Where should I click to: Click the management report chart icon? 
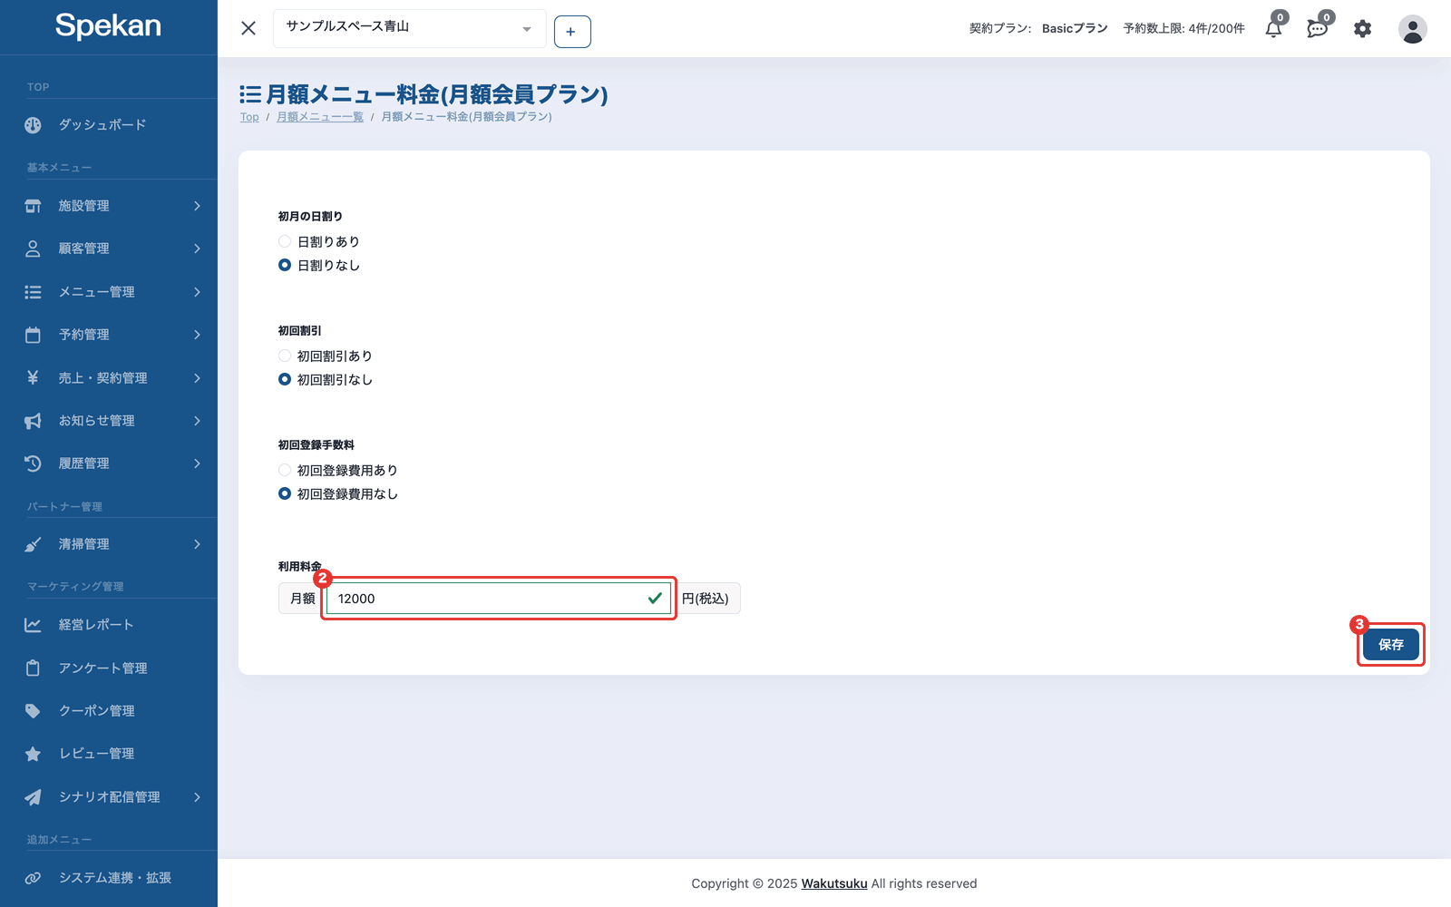click(33, 625)
